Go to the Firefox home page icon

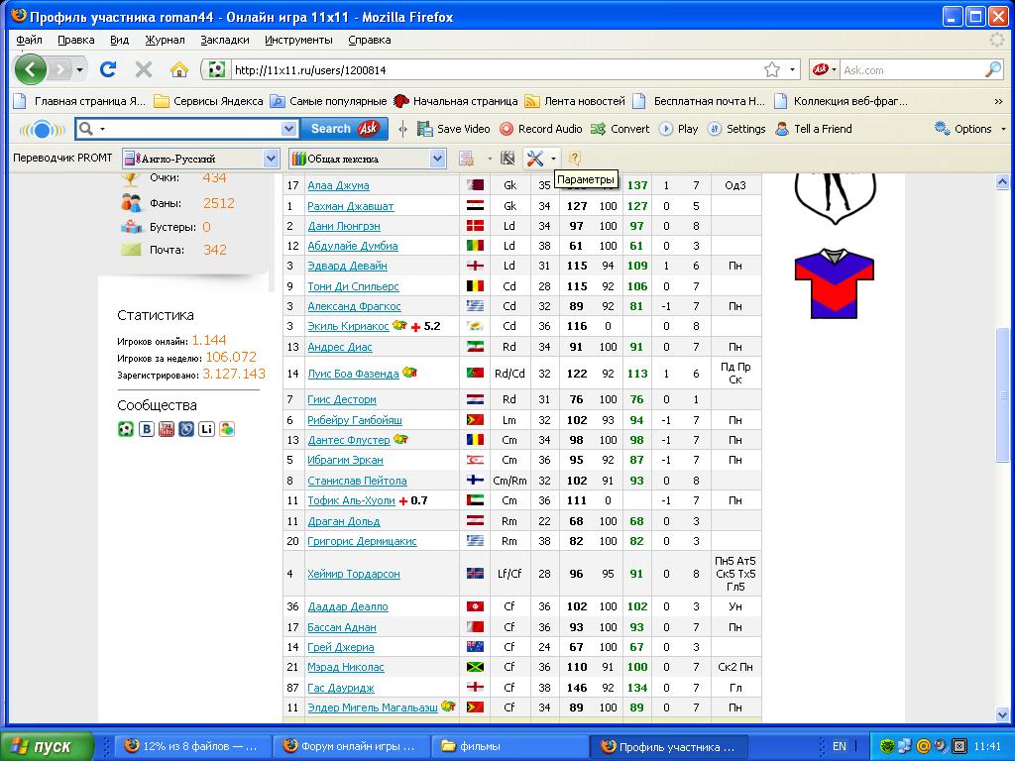pyautogui.click(x=178, y=69)
